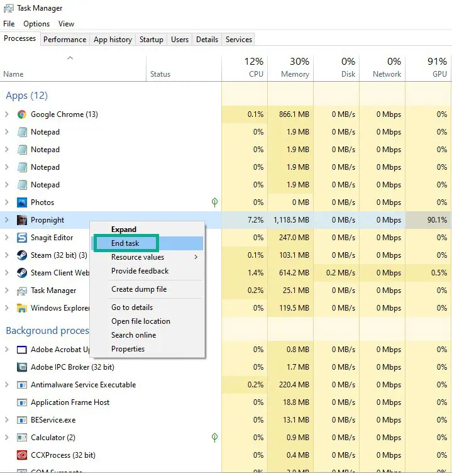Switch to the App history tab
The width and height of the screenshot is (452, 476).
(x=113, y=40)
